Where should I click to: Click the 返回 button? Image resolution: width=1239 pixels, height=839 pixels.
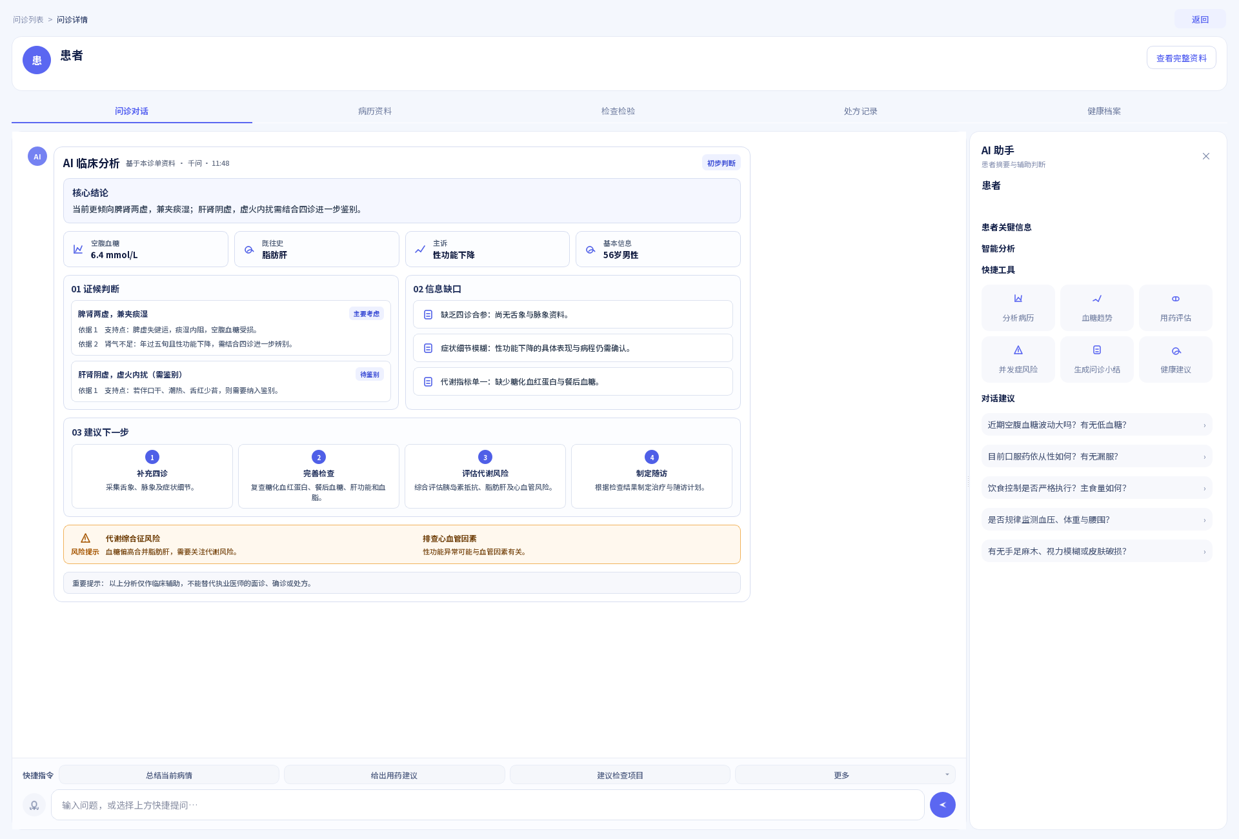click(1200, 19)
